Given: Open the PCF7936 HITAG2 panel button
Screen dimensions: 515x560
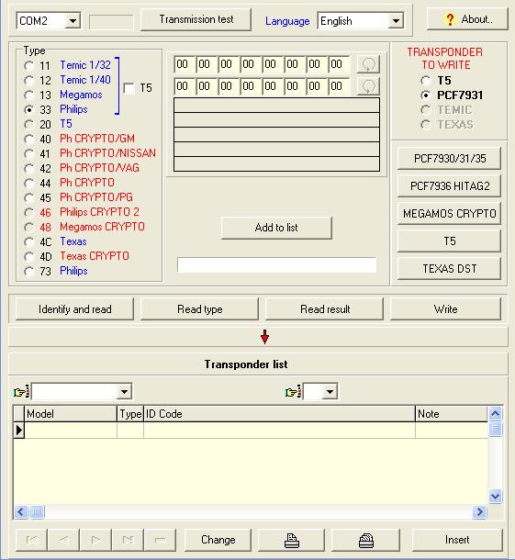Looking at the screenshot, I should [x=449, y=185].
